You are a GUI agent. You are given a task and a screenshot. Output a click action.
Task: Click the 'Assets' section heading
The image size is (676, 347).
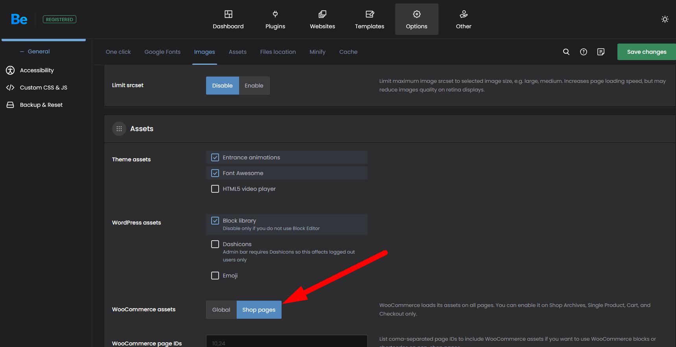point(142,129)
